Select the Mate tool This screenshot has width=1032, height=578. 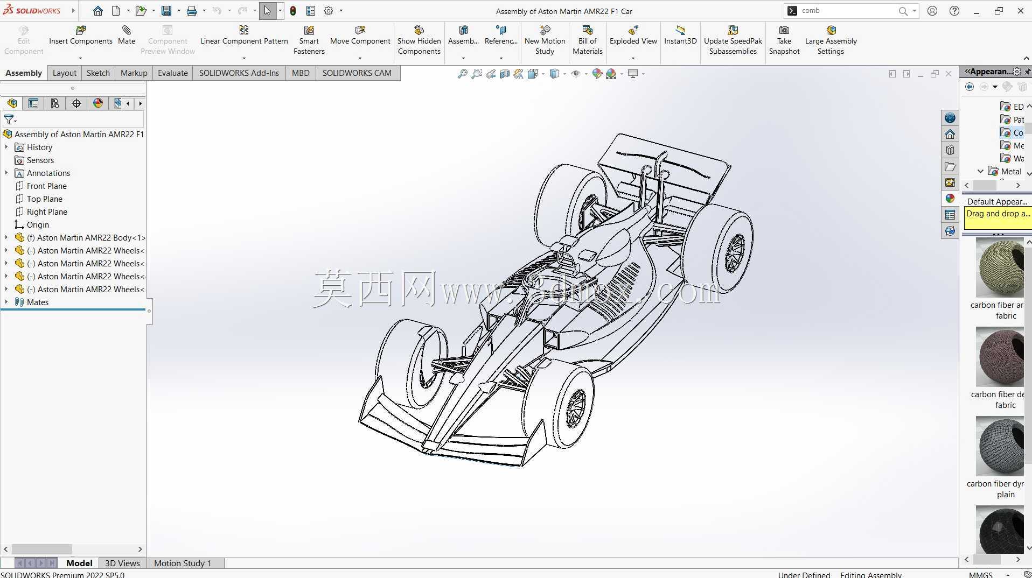click(x=127, y=36)
